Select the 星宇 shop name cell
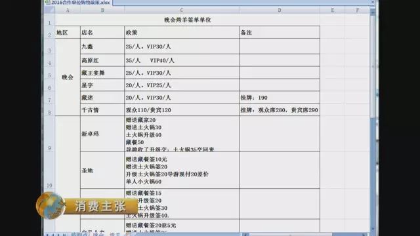 click(x=102, y=85)
